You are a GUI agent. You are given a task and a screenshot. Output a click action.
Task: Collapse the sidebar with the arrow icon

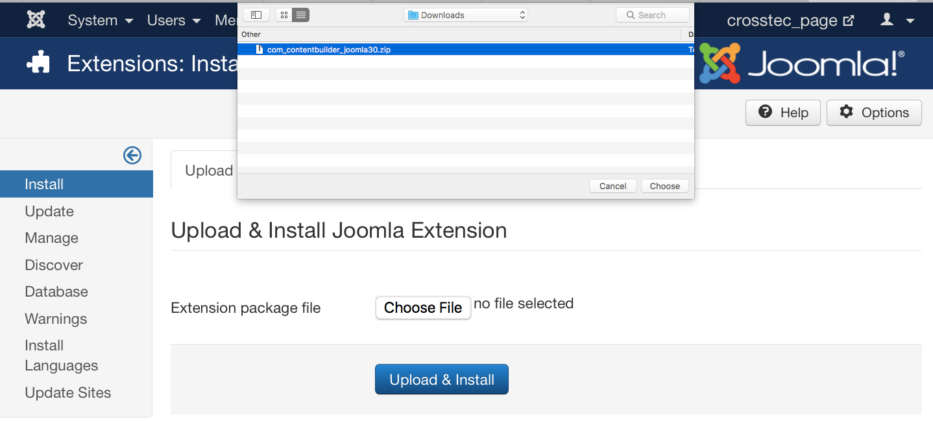[x=132, y=155]
